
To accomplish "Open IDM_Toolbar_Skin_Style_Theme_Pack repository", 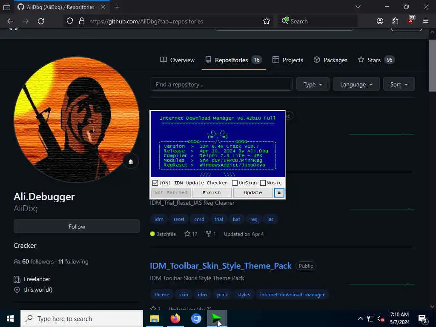I will click(221, 266).
